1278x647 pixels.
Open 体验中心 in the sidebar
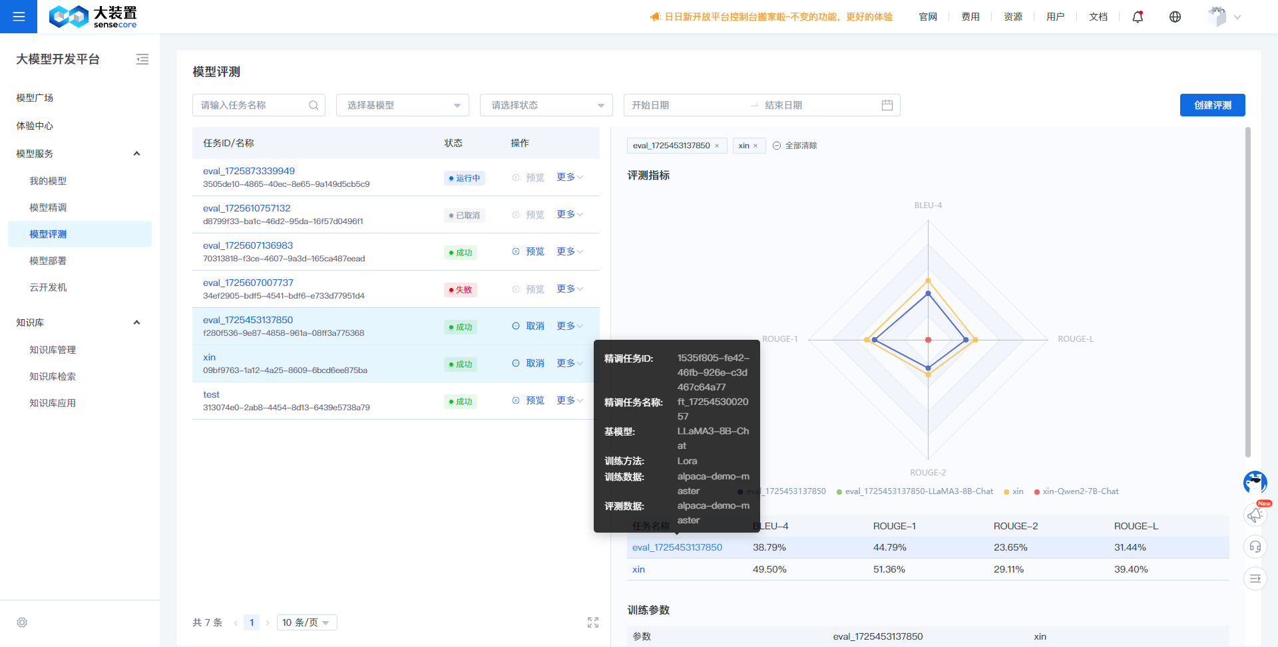click(35, 126)
